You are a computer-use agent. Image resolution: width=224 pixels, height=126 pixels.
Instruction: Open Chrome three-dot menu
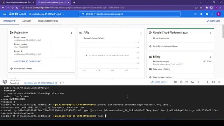[221, 8]
